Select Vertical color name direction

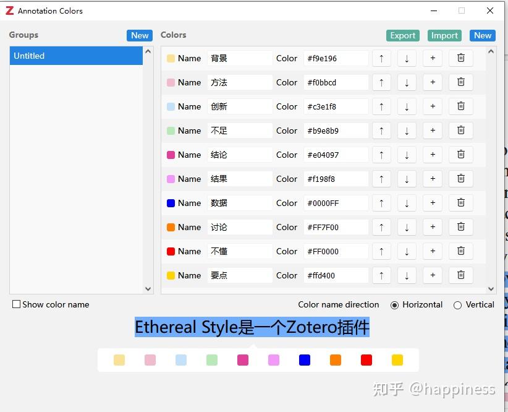coord(459,304)
